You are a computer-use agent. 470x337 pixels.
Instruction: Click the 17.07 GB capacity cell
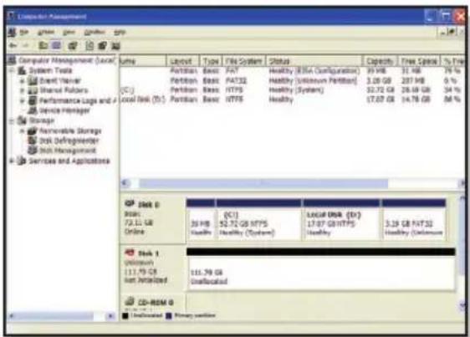point(381,100)
